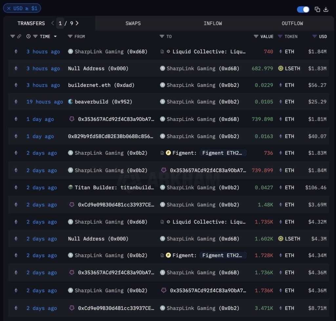
Task: Open SharpLink Gaming (0xd6B) in 740 ETH row
Action: (111, 52)
